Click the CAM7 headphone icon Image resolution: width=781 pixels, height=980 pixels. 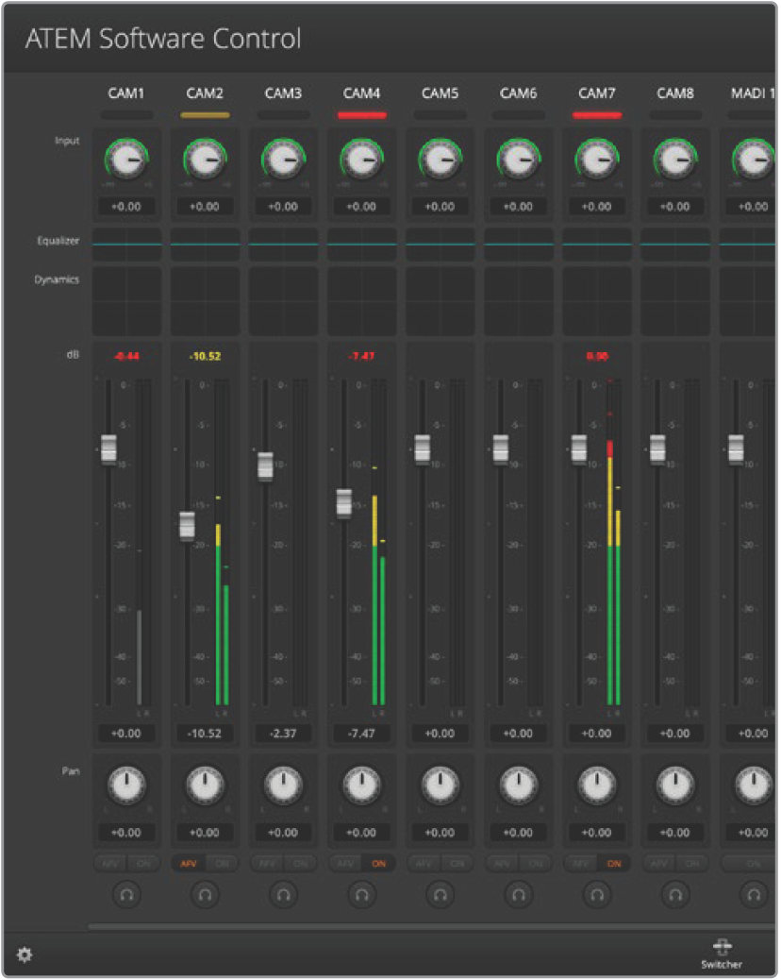[x=595, y=892]
